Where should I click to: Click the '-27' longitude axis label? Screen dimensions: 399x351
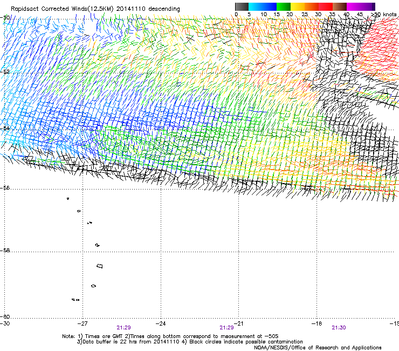(82, 323)
